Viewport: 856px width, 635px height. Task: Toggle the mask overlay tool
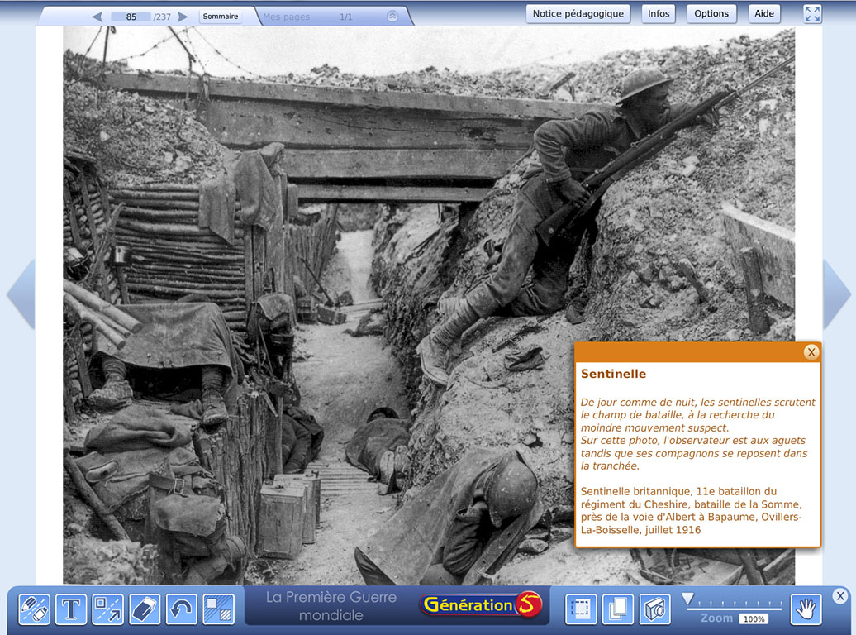219,609
